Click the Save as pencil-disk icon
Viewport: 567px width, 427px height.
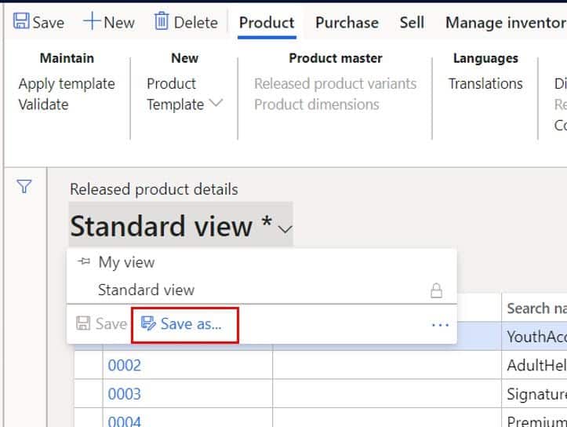click(x=148, y=323)
